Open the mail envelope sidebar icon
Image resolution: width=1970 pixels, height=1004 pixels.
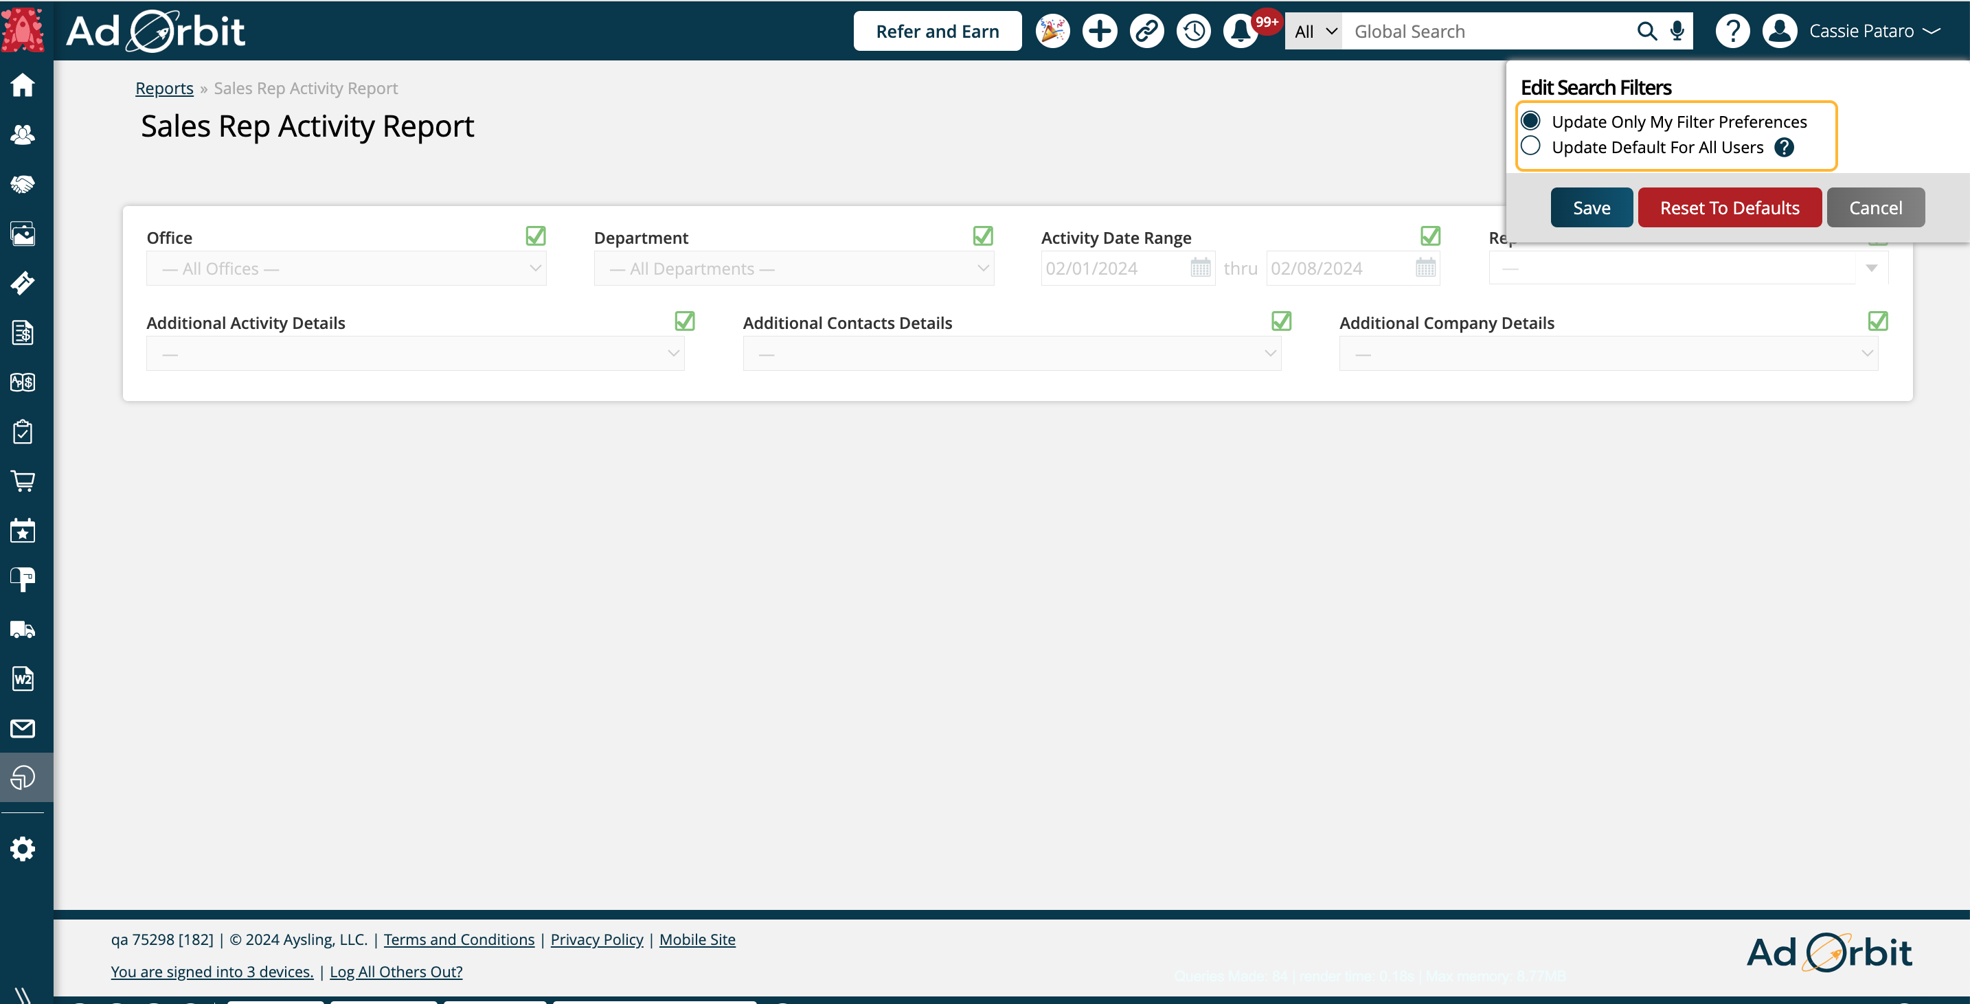tap(22, 728)
